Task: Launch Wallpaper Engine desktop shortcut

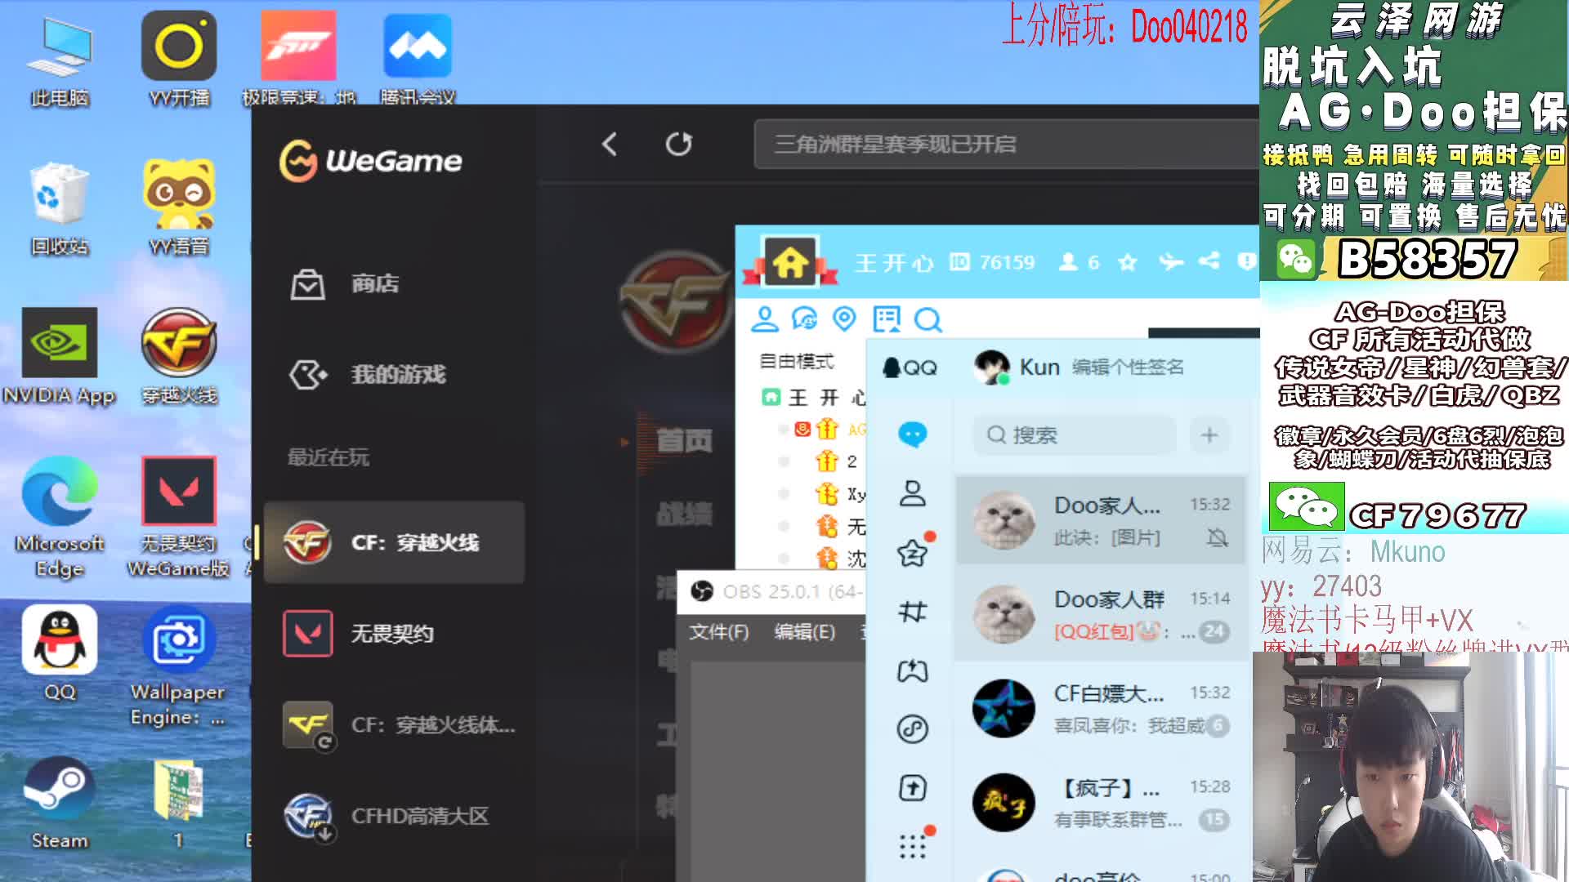Action: click(179, 666)
